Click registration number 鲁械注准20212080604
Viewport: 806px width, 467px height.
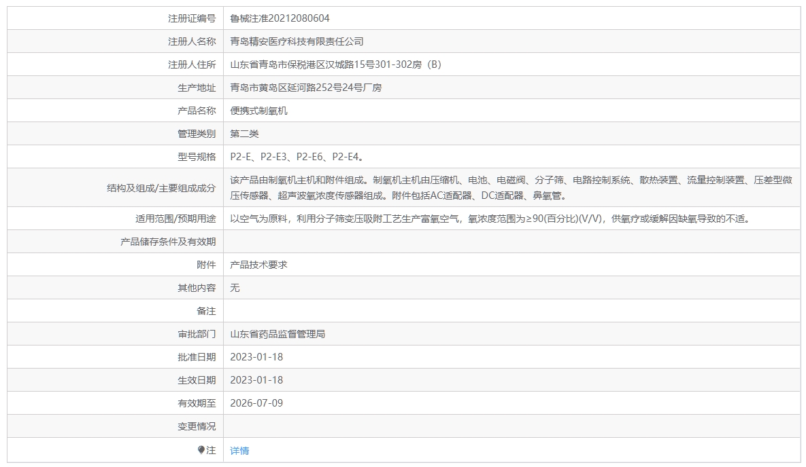click(x=280, y=18)
